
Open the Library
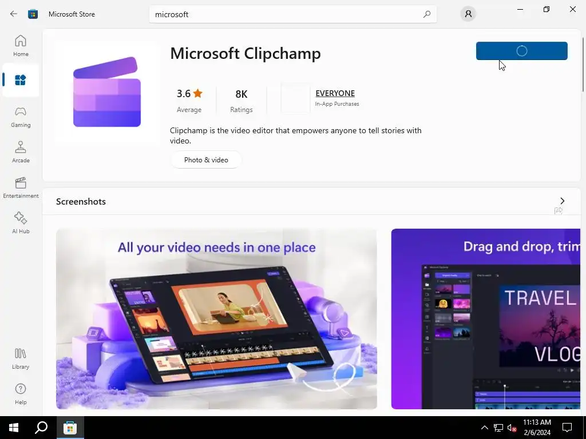[21, 359]
